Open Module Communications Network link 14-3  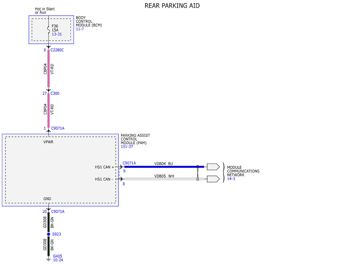click(x=231, y=179)
